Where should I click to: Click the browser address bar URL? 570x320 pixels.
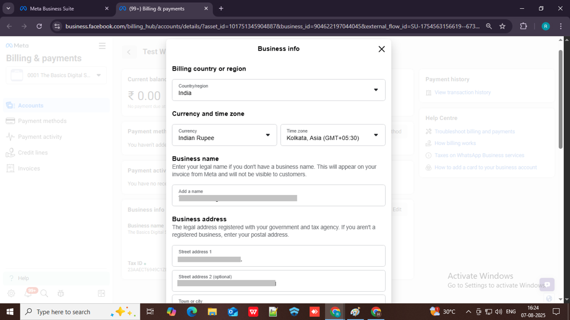point(273,26)
